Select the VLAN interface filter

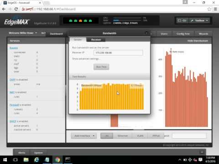(x=140, y=136)
